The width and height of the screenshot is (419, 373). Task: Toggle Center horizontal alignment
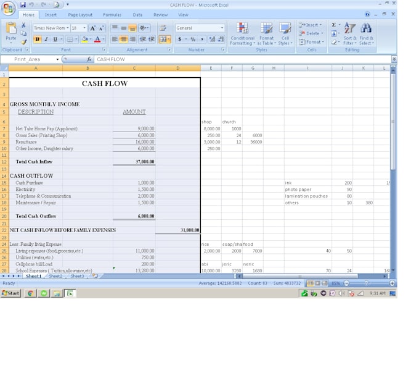(123, 40)
